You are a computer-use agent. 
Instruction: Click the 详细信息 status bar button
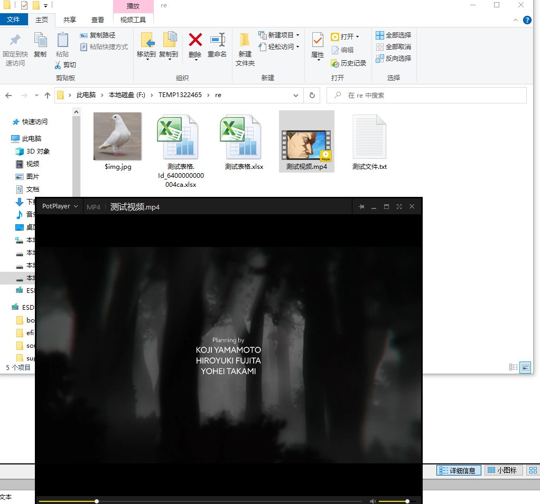point(459,470)
